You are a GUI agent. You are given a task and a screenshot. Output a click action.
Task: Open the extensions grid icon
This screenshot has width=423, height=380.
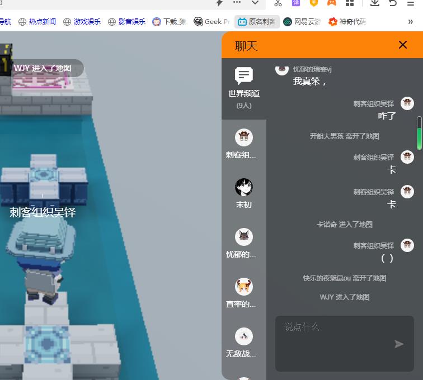point(350,3)
